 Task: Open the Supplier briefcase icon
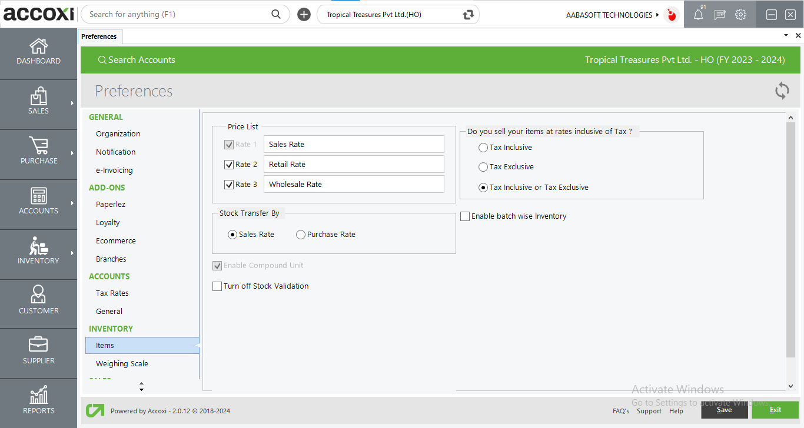tap(38, 345)
